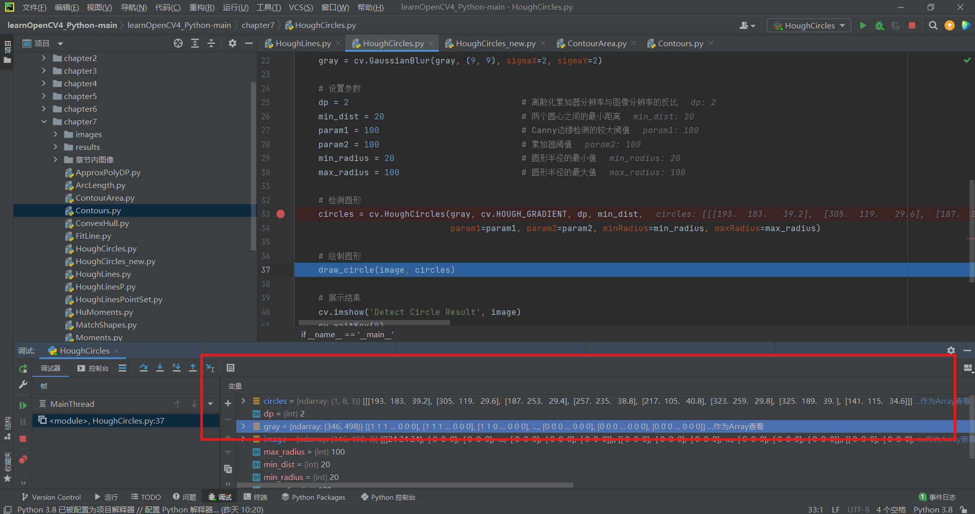Step out of the current frame

[x=193, y=368]
